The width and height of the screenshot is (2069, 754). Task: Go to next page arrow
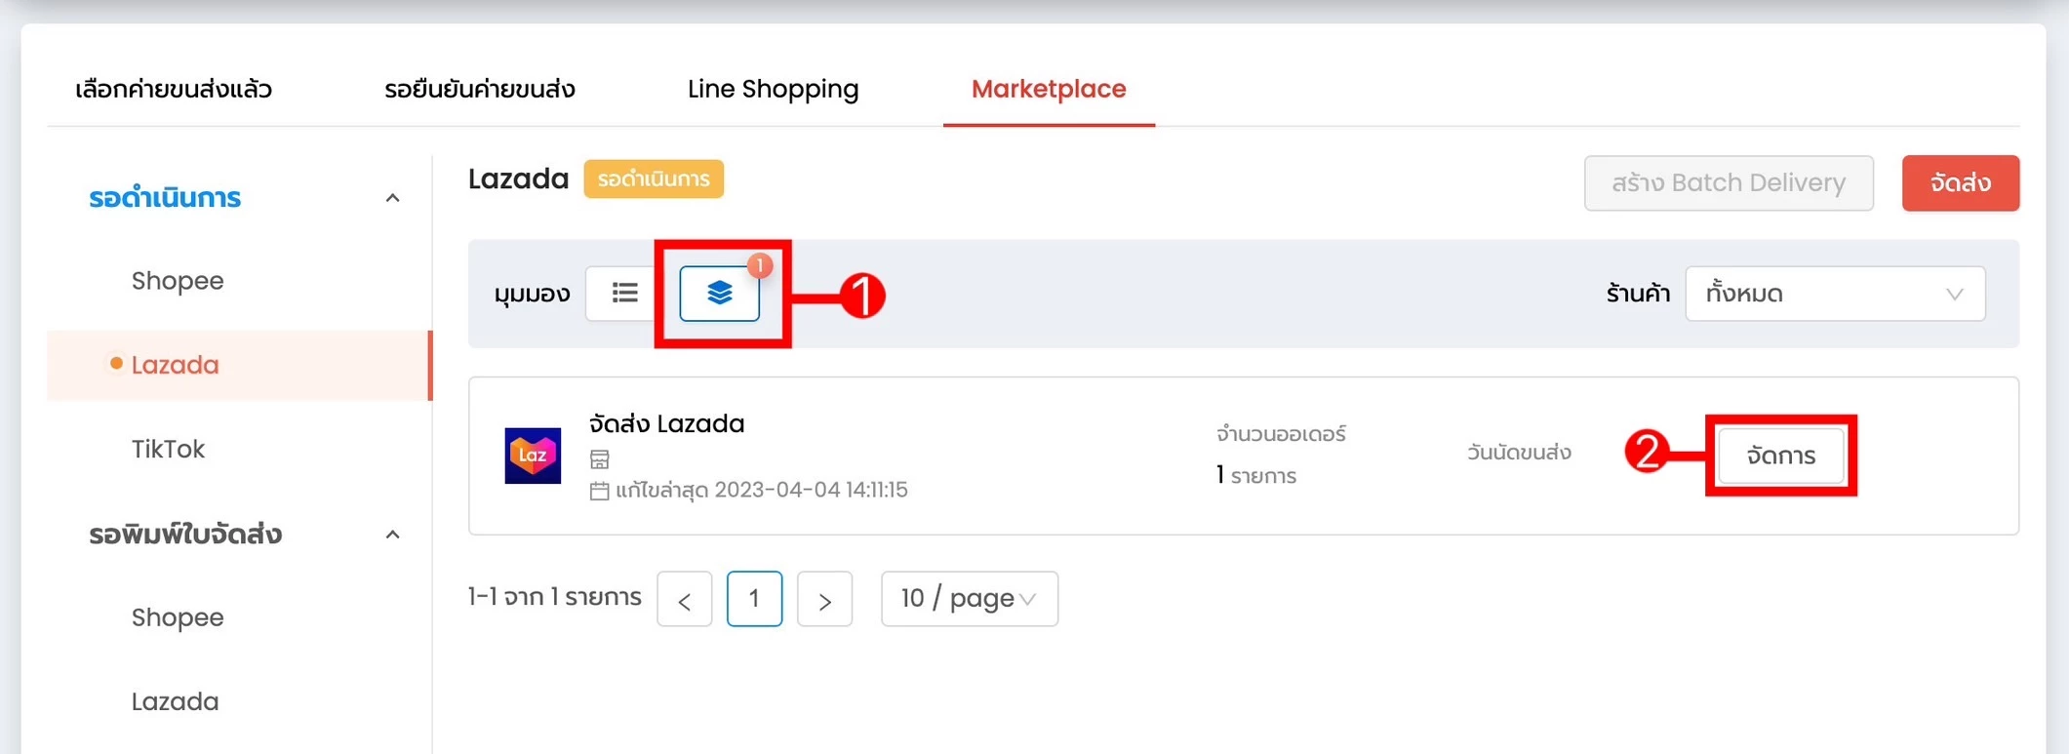pos(825,599)
